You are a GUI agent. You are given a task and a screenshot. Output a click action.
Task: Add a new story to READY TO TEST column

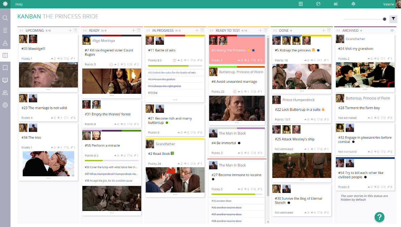[x=261, y=30]
